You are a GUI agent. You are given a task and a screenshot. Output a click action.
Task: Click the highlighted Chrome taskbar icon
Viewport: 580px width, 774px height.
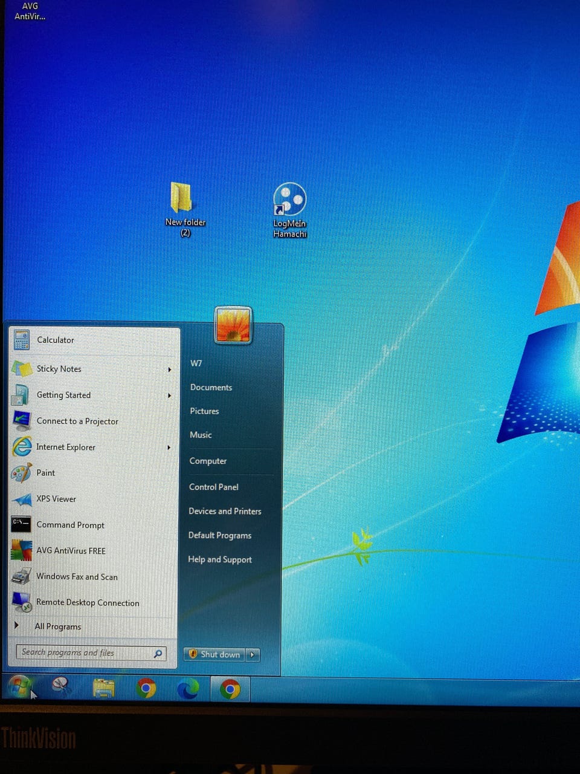coord(230,689)
